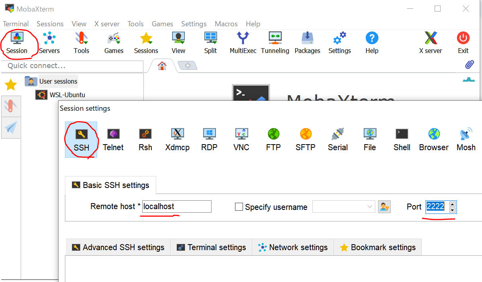Select the Xdmcp session type

(x=177, y=140)
